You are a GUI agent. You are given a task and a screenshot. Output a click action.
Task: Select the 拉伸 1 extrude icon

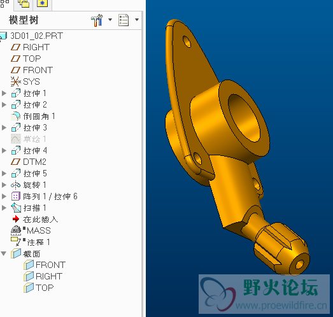click(16, 93)
